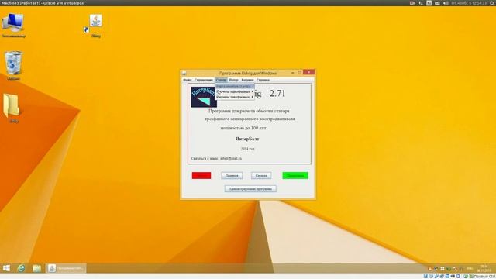Image resolution: width=496 pixels, height=279 pixels.
Task: Open the Windows Start button
Action: tap(6, 268)
